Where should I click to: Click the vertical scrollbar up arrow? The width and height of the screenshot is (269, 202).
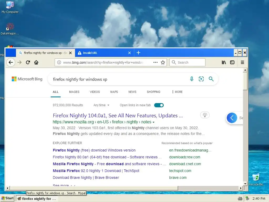pos(245,70)
